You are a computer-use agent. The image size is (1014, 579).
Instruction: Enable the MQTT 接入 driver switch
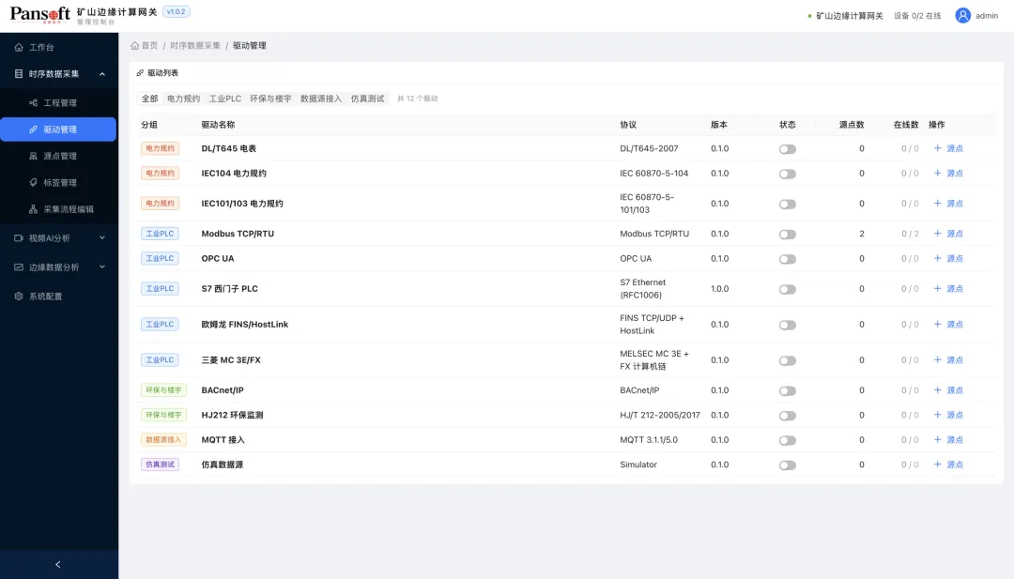click(787, 441)
